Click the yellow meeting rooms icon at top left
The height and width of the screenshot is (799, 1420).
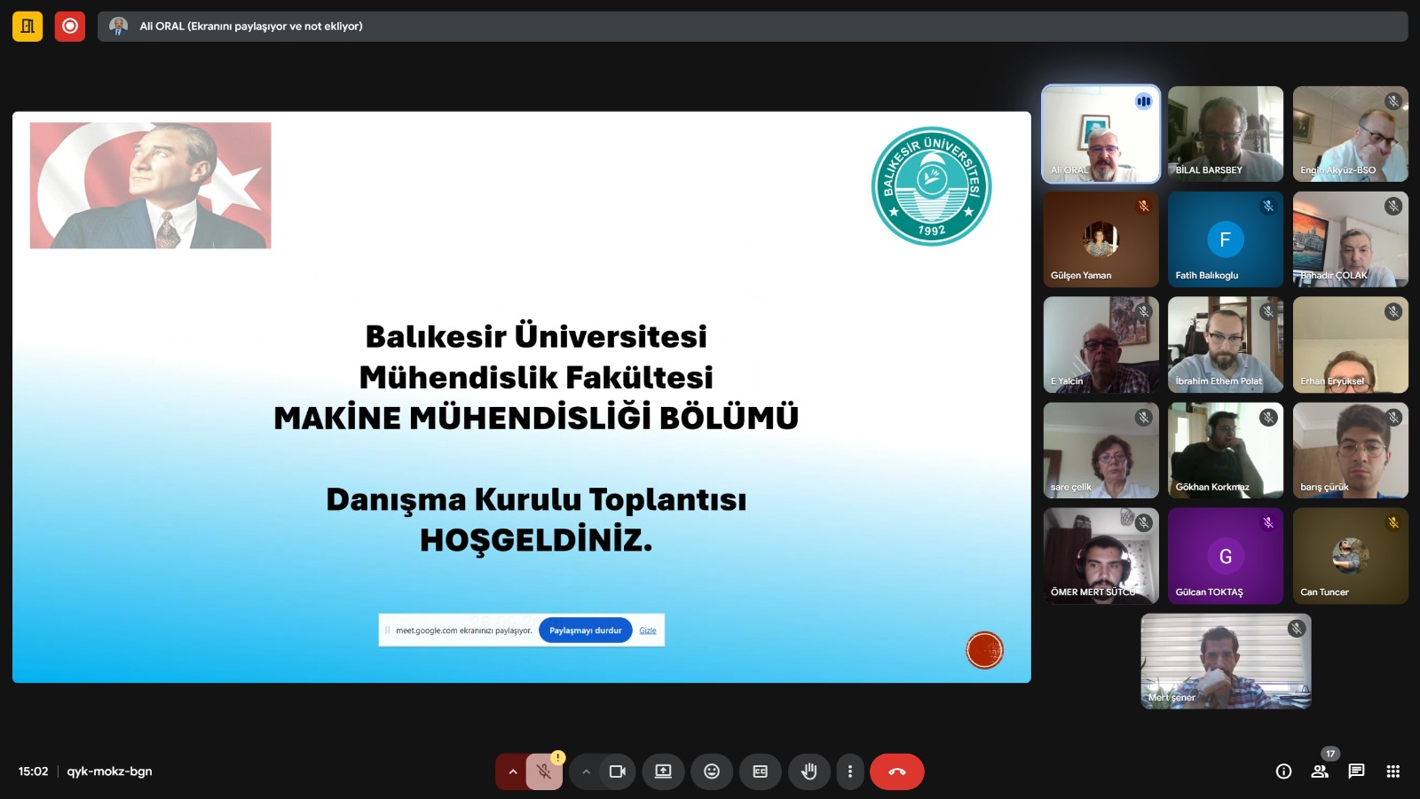click(x=28, y=26)
